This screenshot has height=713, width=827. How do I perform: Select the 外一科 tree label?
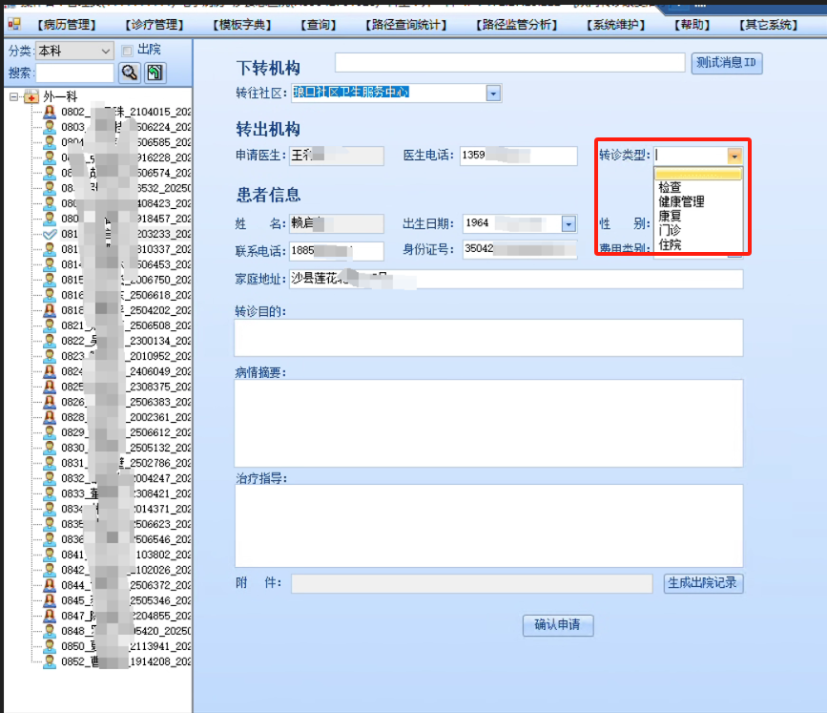click(60, 96)
